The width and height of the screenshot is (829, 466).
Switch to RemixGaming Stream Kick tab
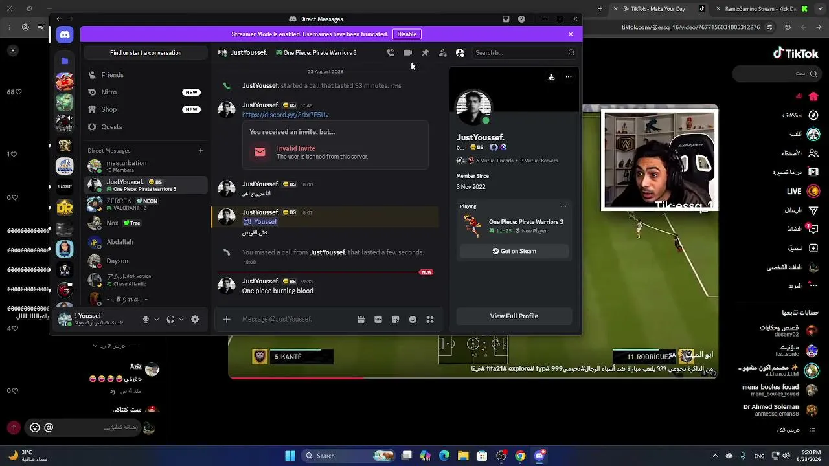[759, 9]
